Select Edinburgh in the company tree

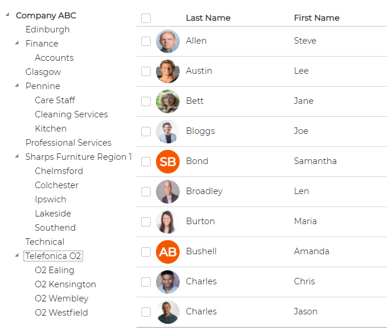pyautogui.click(x=48, y=29)
